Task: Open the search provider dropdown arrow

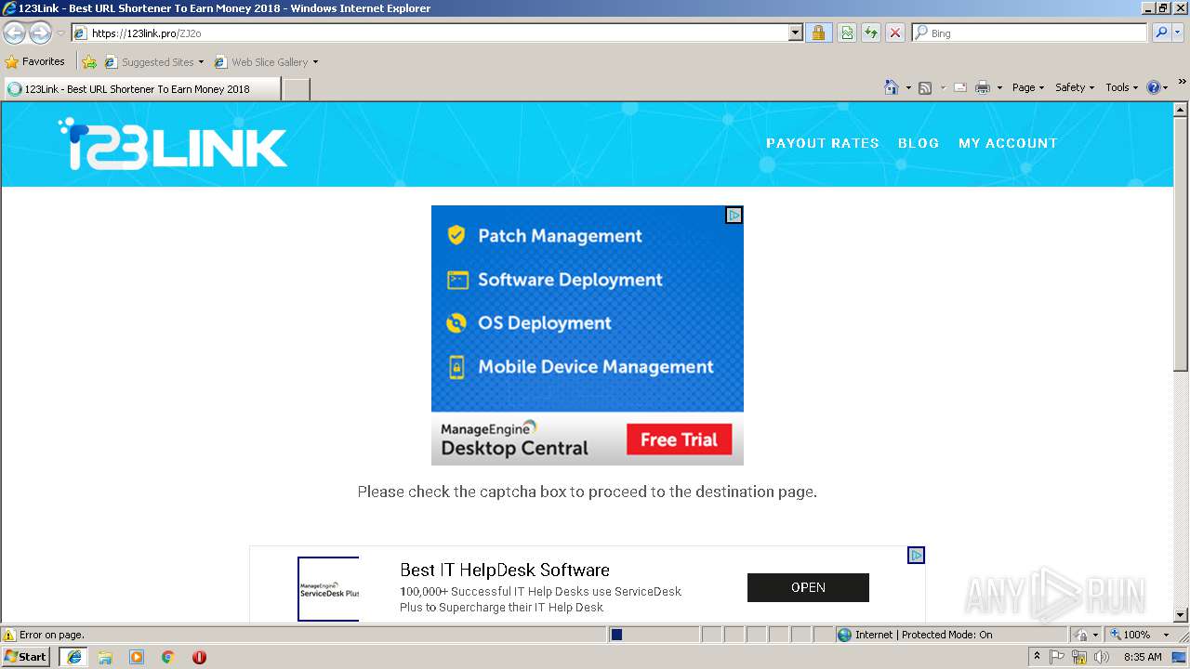Action: tap(1179, 33)
